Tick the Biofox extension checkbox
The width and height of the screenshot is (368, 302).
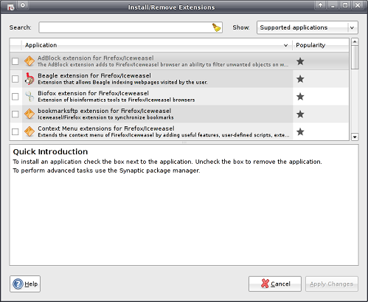(x=15, y=97)
